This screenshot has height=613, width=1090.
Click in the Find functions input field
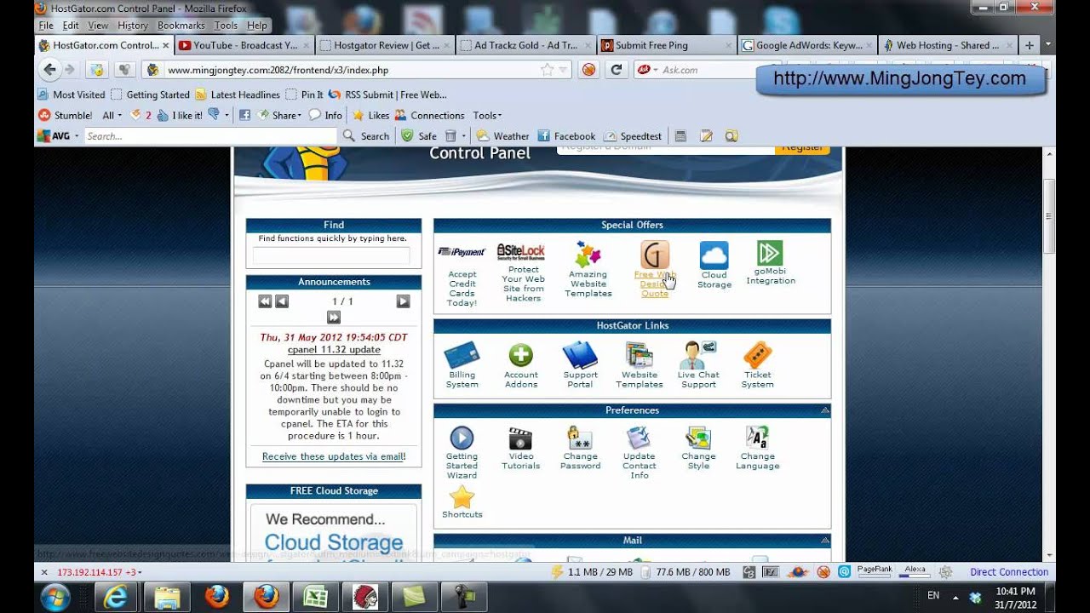pos(331,255)
